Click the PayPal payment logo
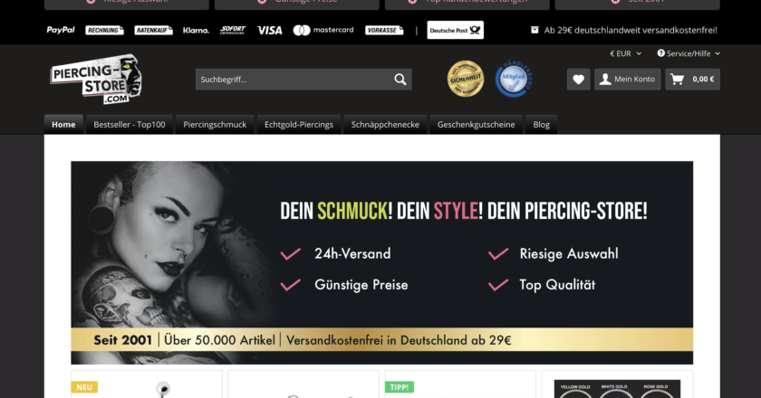 pos(61,30)
